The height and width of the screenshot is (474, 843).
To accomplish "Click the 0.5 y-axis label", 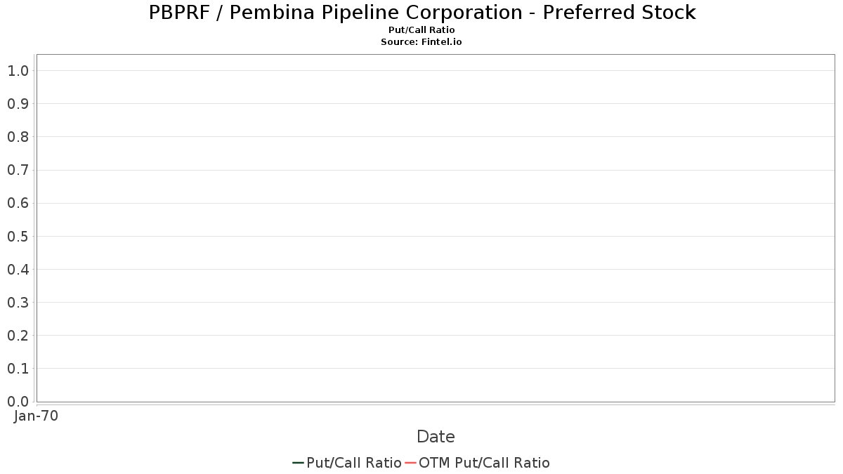I will point(18,236).
